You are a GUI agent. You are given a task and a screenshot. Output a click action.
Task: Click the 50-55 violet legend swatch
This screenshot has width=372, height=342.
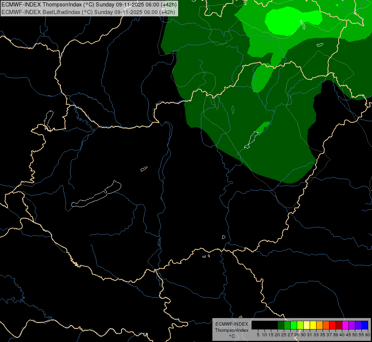tap(358, 325)
